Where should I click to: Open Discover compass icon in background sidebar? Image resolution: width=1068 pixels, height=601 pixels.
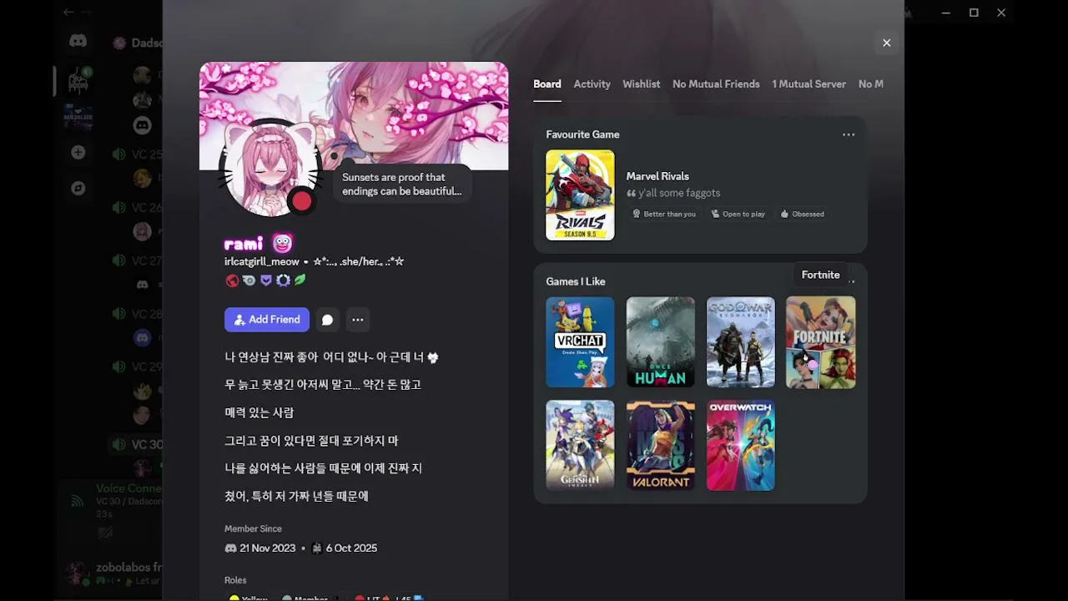click(x=78, y=189)
